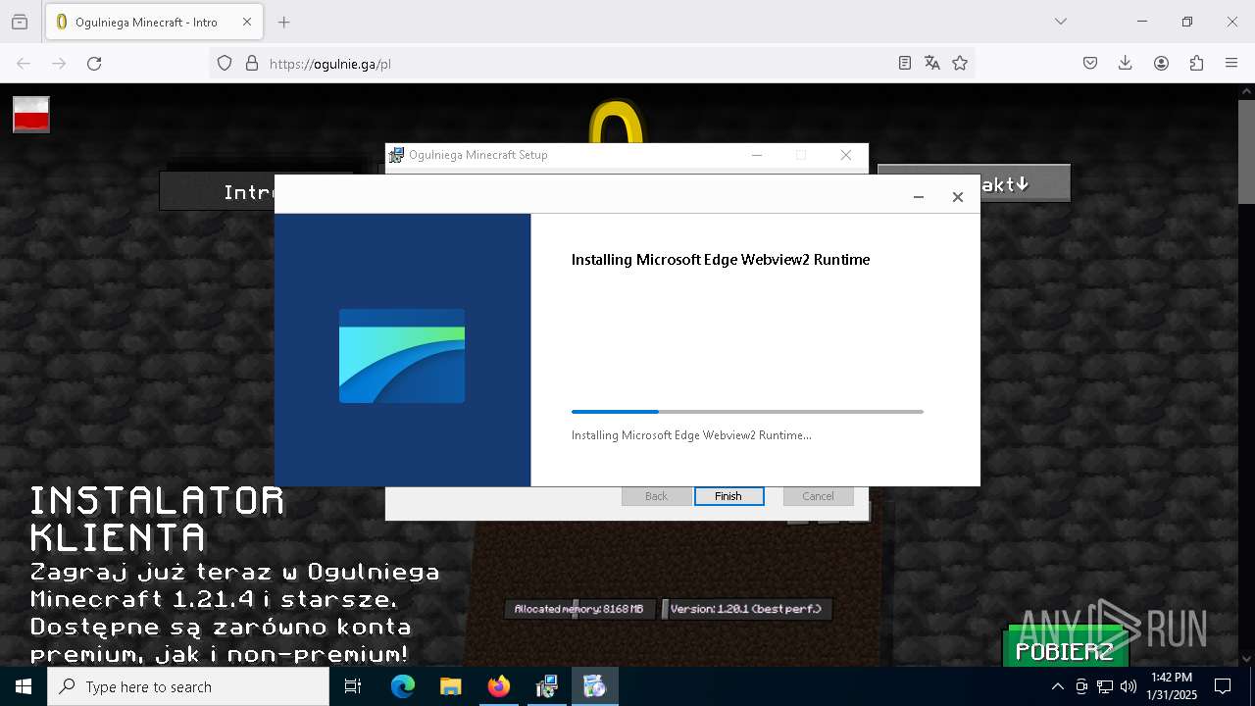1255x706 pixels.
Task: Click the Back button in setup window
Action: click(656, 496)
